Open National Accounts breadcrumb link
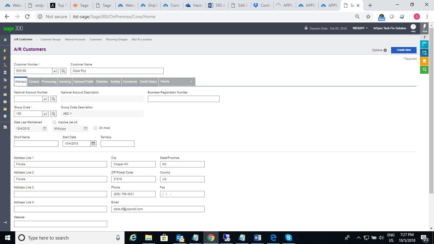 (75, 39)
